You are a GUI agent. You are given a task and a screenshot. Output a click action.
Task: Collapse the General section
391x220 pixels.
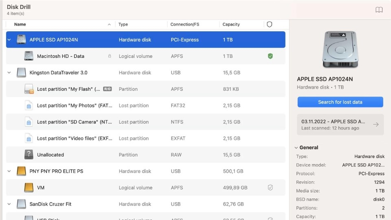coord(296,147)
